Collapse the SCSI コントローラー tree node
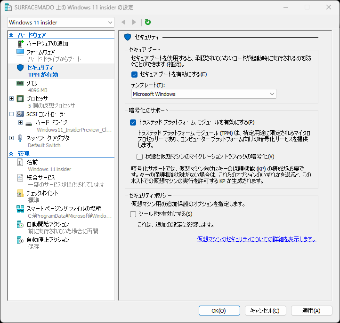 pos(11,114)
